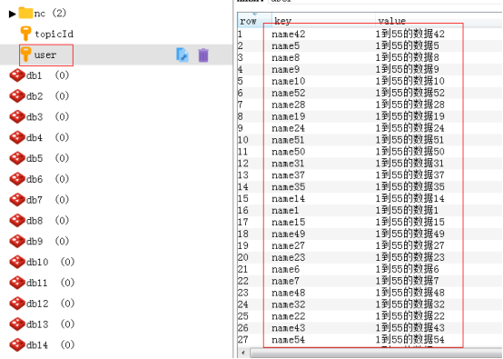Open the nc folder icon
Viewport: 503px width, 359px height.
[x=25, y=13]
